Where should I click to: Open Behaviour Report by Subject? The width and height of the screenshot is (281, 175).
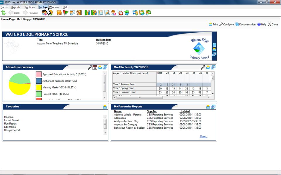click(130, 128)
